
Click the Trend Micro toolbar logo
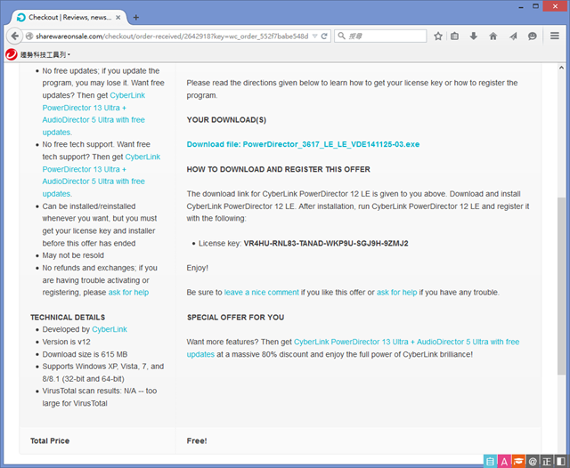(x=12, y=54)
